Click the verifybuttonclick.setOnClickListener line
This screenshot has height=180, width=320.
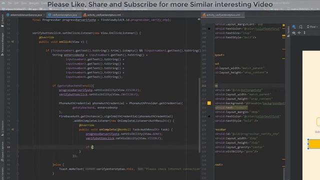[x=86, y=33]
